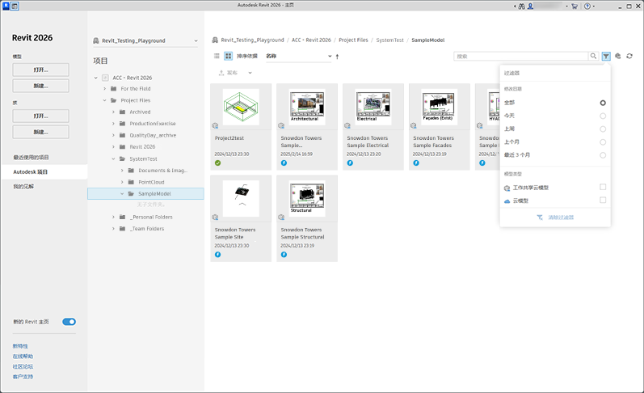Open 最近使用的项目 in sidebar

(x=32, y=157)
